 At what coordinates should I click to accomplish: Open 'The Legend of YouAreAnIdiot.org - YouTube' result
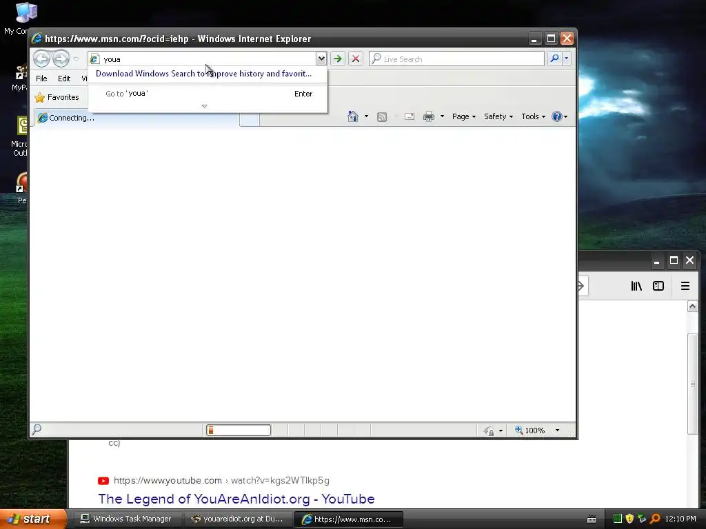[236, 499]
